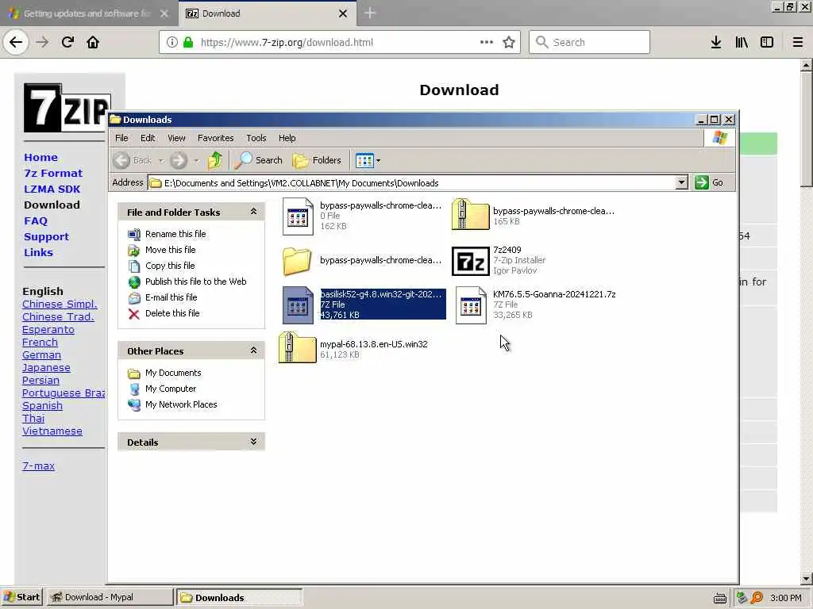Reload the 7-zip page
The width and height of the screenshot is (813, 609).
point(67,43)
